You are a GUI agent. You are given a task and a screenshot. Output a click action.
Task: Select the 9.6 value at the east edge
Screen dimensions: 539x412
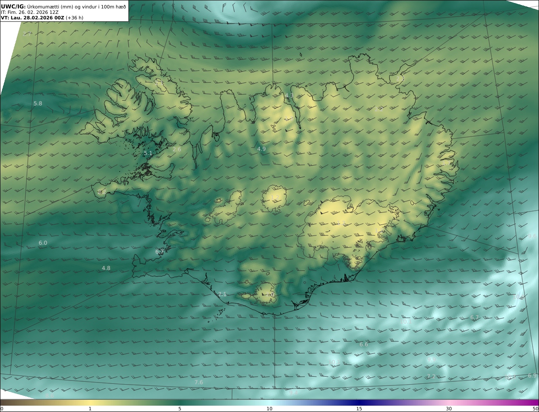coord(532,236)
